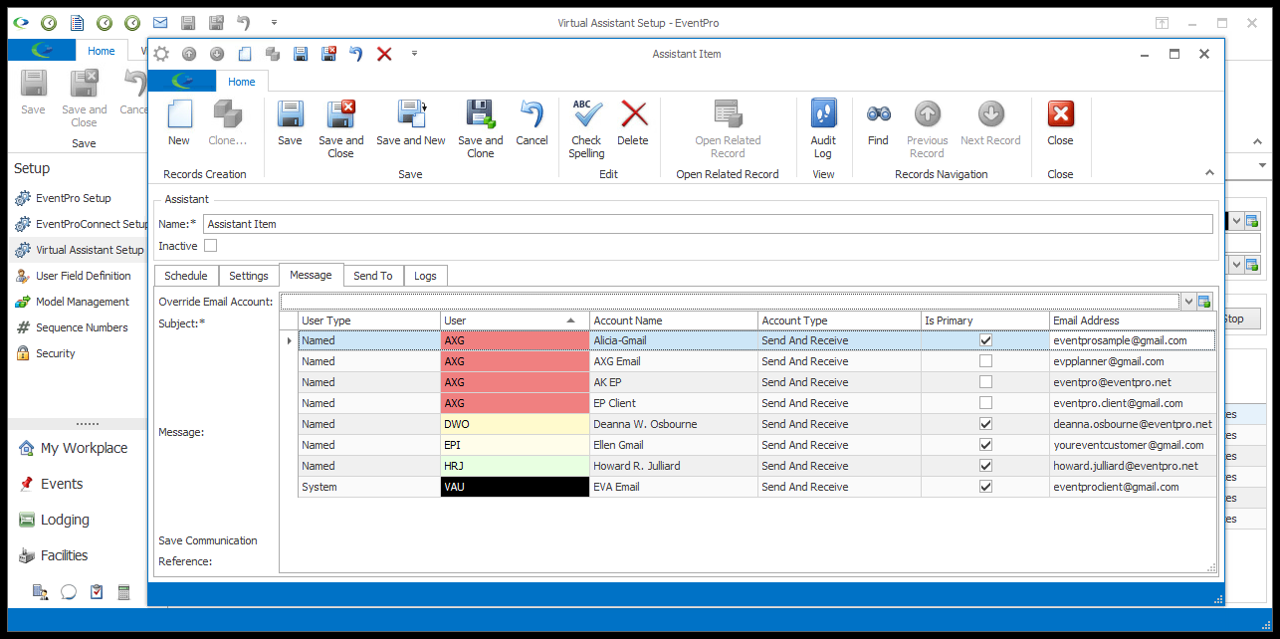Click Cancel in the Assistant Item ribbon
The image size is (1280, 639).
click(532, 122)
